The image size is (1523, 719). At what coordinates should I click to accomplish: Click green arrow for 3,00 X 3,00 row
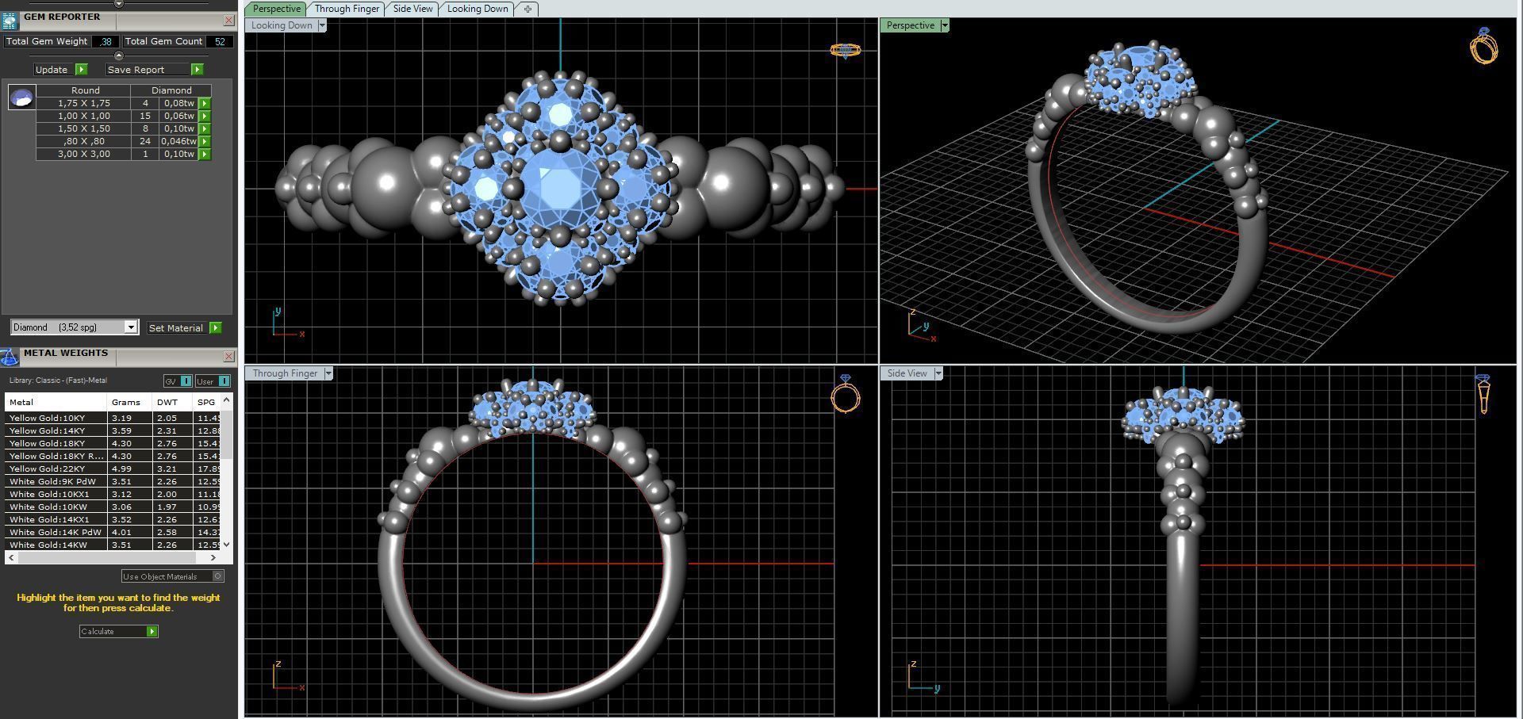205,154
